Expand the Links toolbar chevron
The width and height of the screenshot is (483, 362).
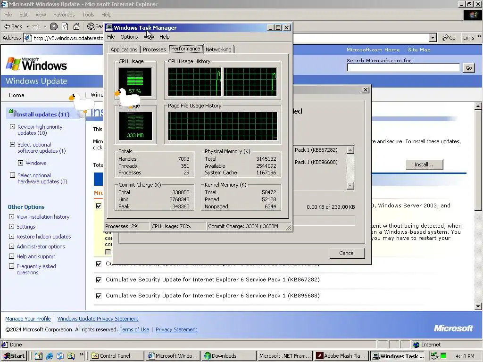pyautogui.click(x=479, y=37)
